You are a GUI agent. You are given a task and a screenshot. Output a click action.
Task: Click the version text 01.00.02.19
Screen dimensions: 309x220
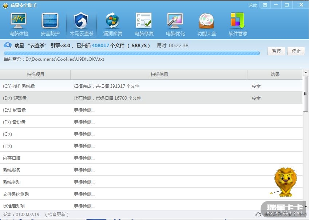(27, 214)
